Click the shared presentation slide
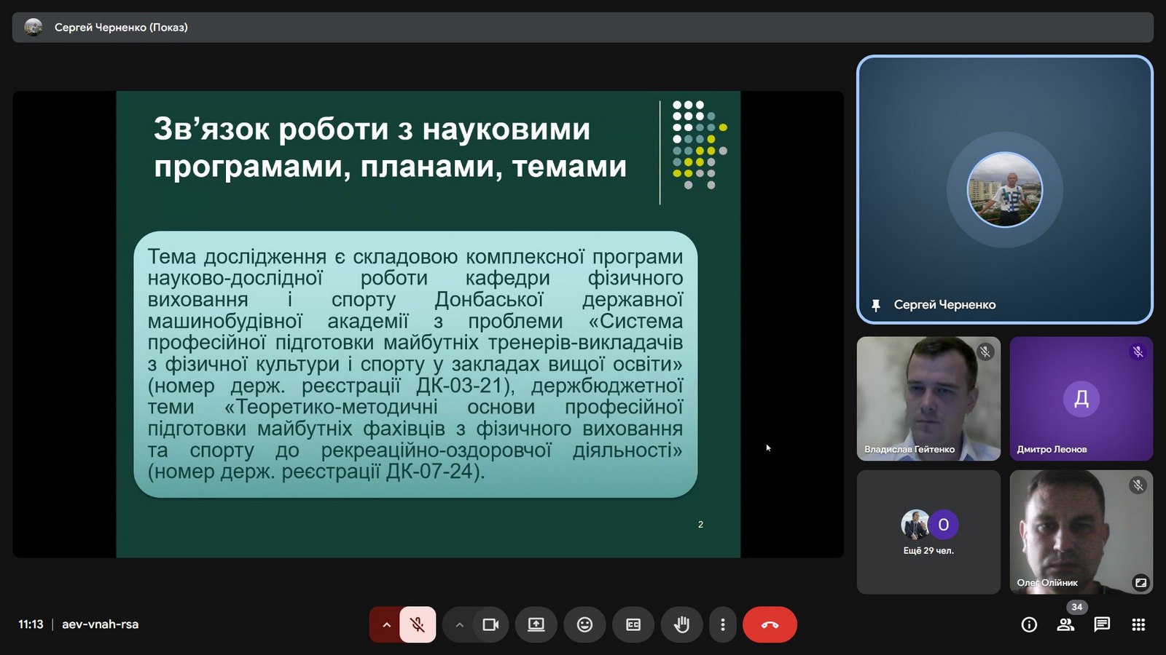Viewport: 1166px width, 655px height. (x=428, y=324)
